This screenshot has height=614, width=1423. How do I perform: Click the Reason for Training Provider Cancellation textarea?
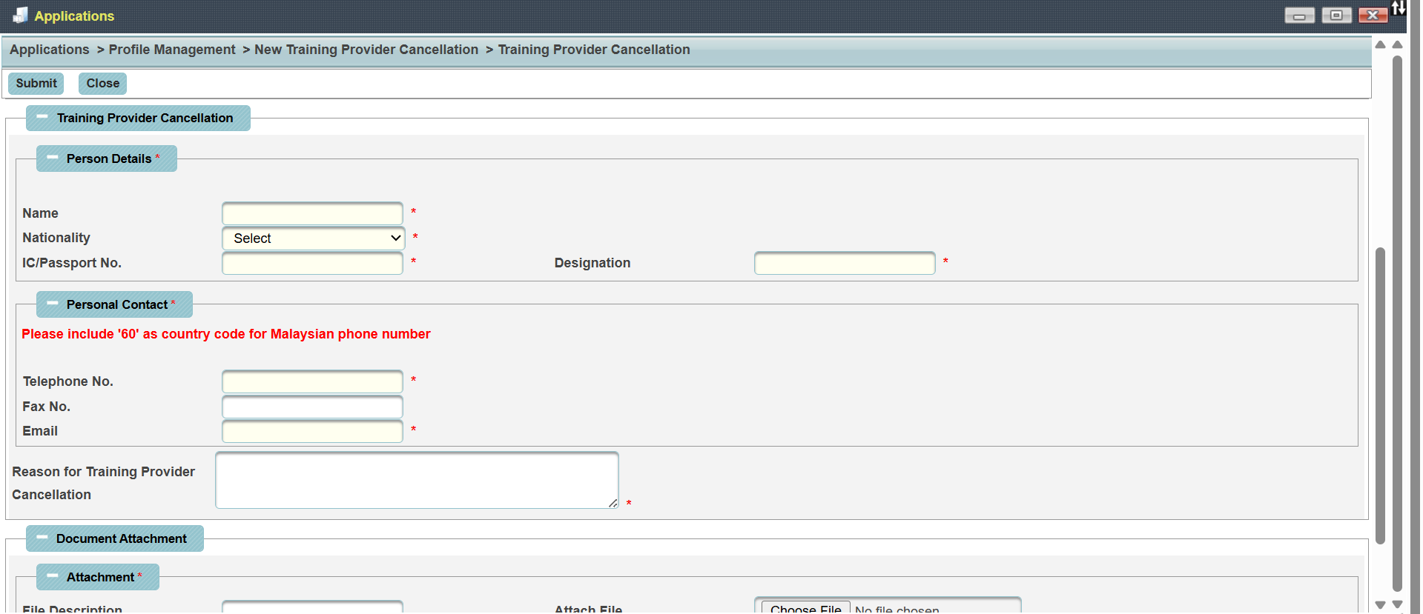417,480
